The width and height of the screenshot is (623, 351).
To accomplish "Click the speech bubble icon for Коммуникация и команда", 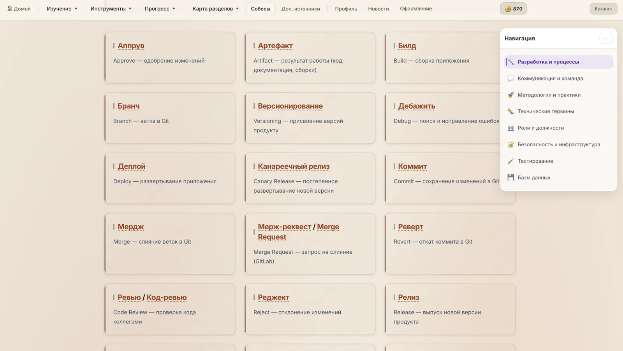I will click(510, 78).
